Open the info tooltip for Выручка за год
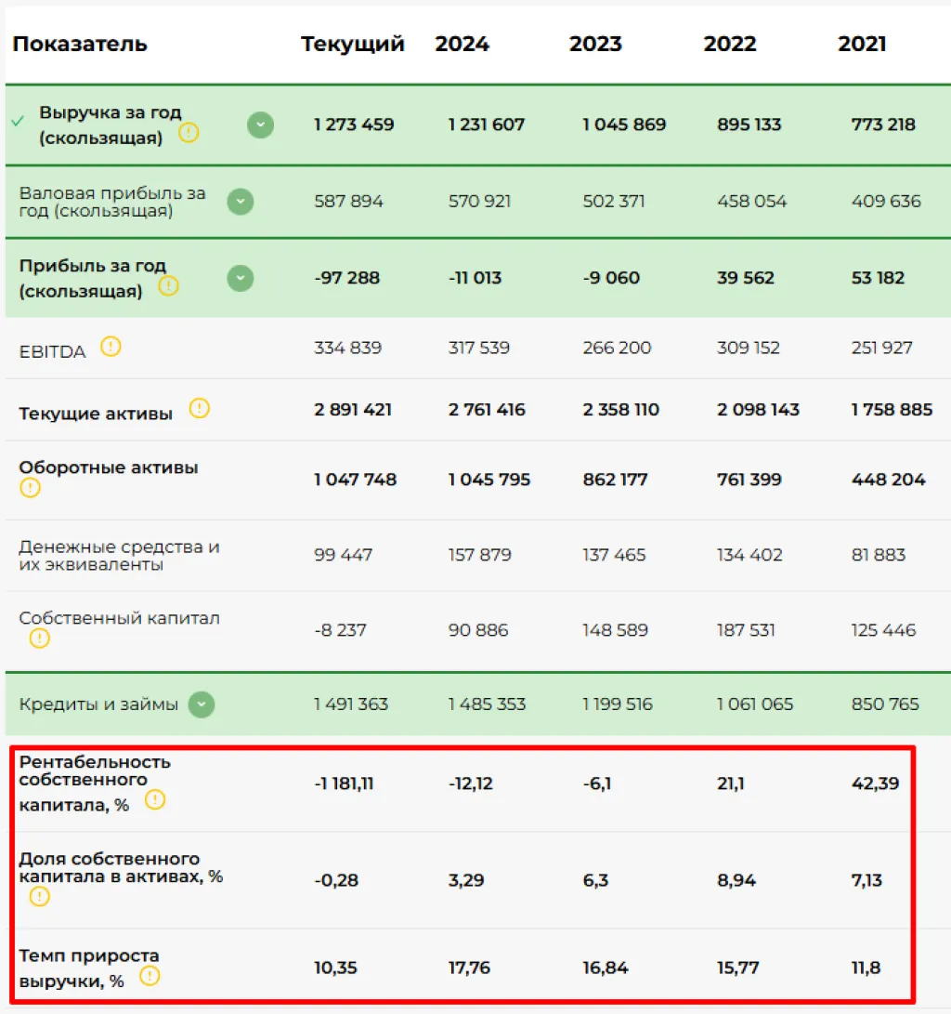Viewport: 951px width, 1014px height. coord(189,134)
